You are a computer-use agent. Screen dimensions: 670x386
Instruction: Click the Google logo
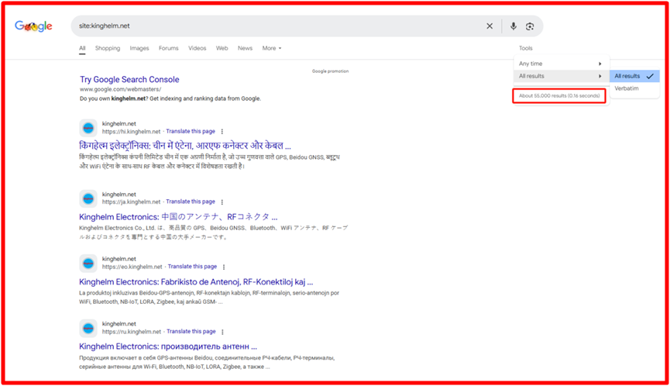(33, 26)
